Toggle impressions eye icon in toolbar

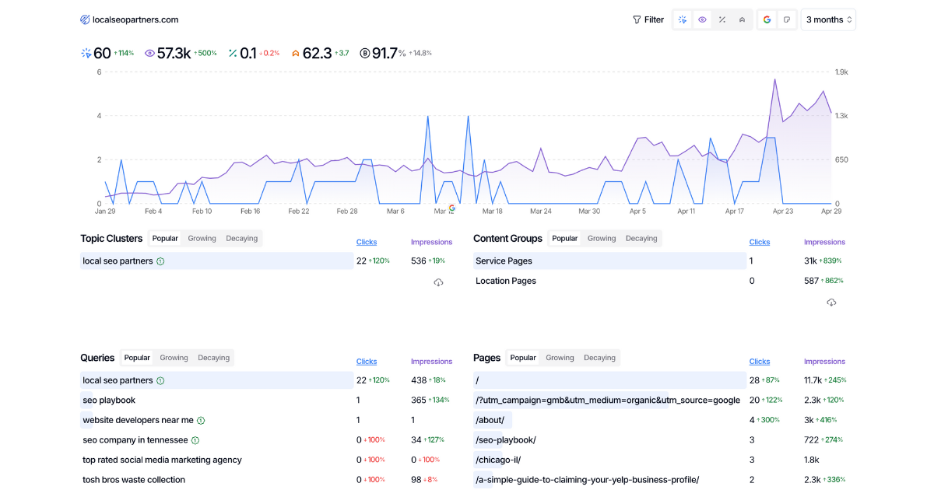point(702,19)
